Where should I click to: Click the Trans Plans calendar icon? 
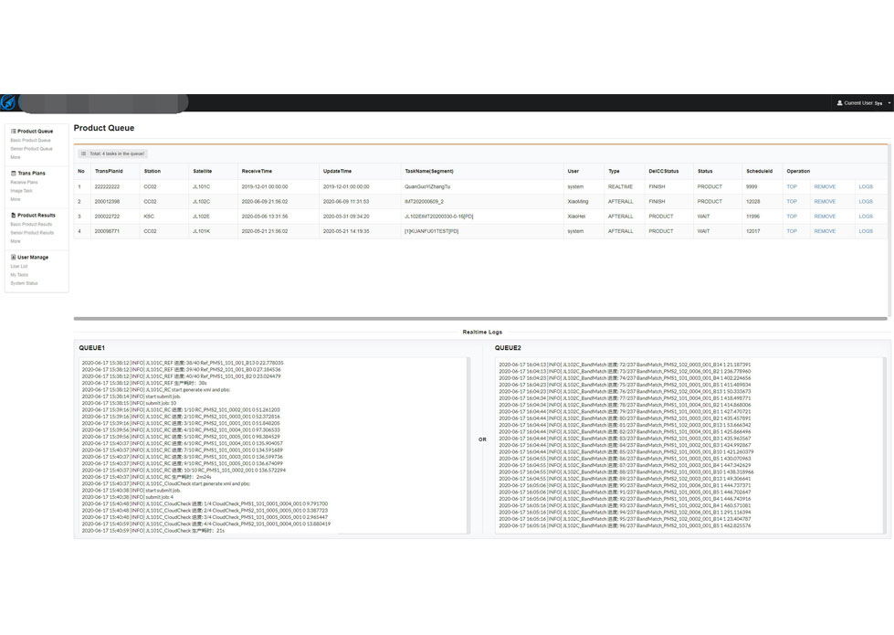(13, 173)
